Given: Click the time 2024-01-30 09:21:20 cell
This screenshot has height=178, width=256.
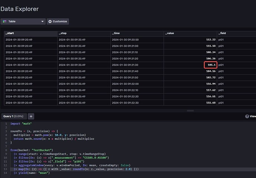Looking at the screenshot, I should pyautogui.click(x=137, y=58).
